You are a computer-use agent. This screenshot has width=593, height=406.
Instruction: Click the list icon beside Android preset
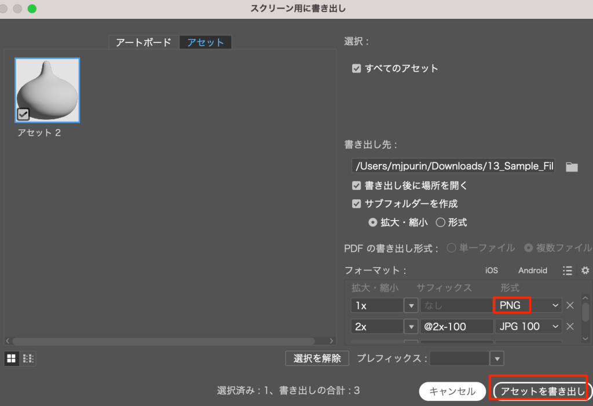click(x=568, y=270)
